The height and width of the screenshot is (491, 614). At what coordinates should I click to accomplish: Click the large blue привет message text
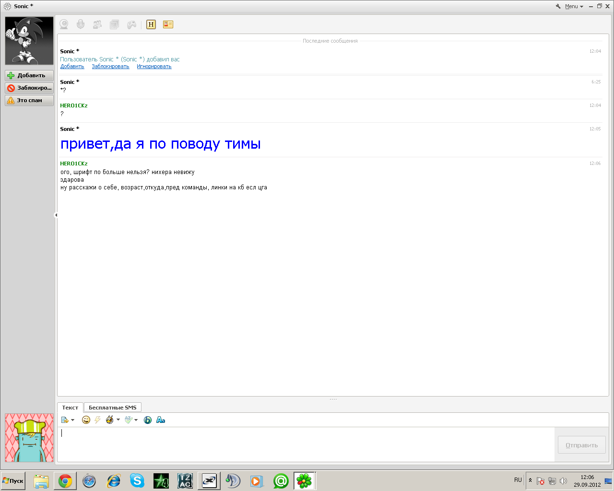tap(161, 144)
